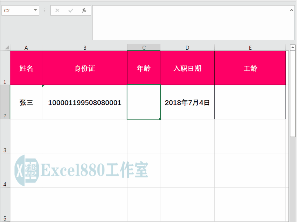Click the fill handle of cell C2
Viewport: 297px width, 222px height.
tap(160, 119)
